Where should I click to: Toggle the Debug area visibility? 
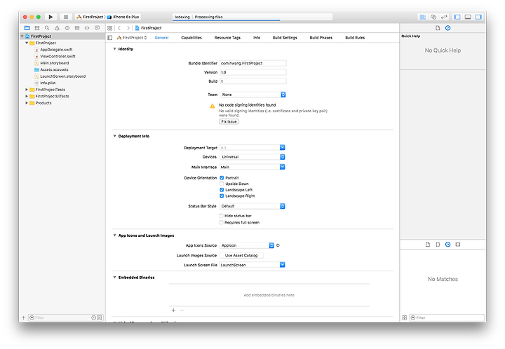[x=468, y=17]
